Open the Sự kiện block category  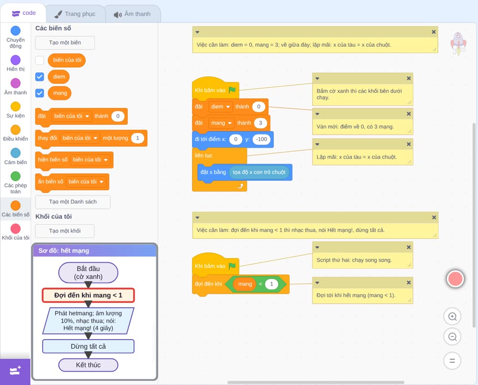[x=16, y=110]
